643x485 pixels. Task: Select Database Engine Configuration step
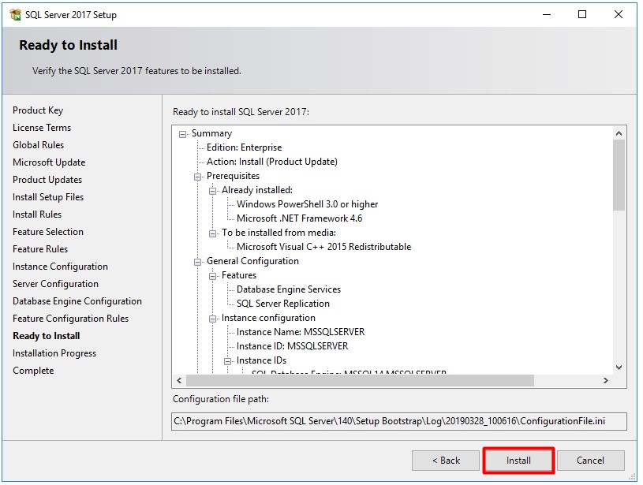[x=77, y=301]
